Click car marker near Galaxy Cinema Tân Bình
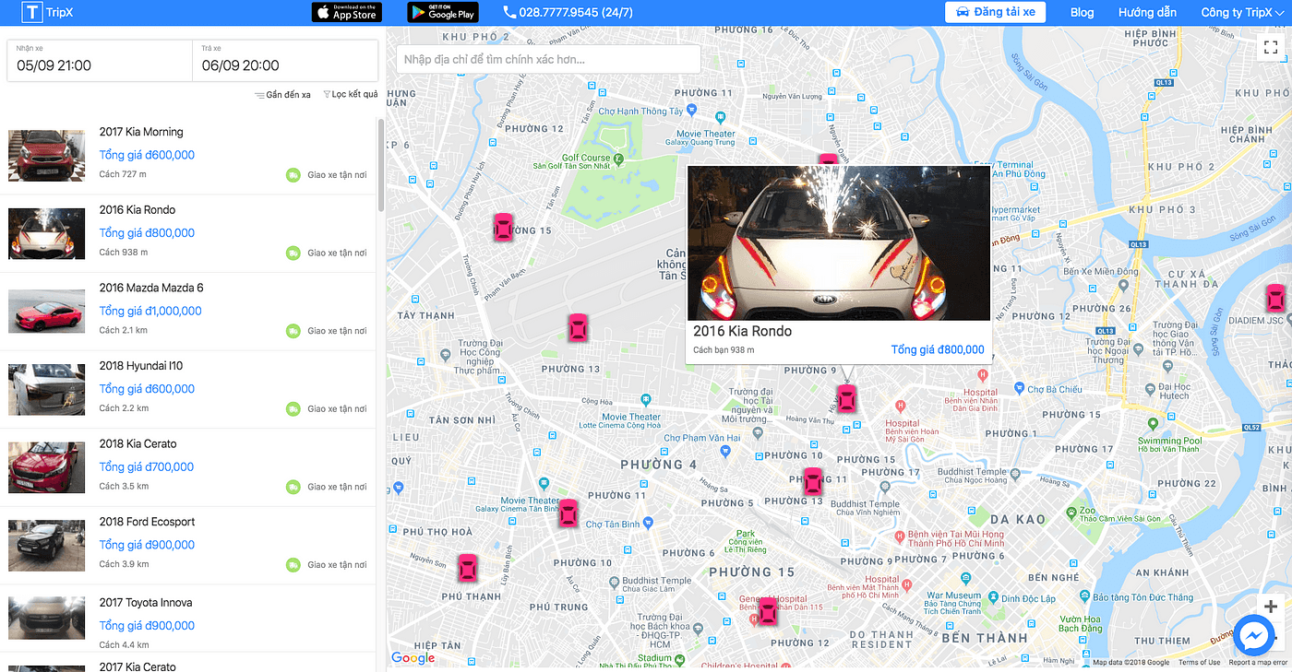Viewport: 1292px width, 672px height. click(x=568, y=513)
